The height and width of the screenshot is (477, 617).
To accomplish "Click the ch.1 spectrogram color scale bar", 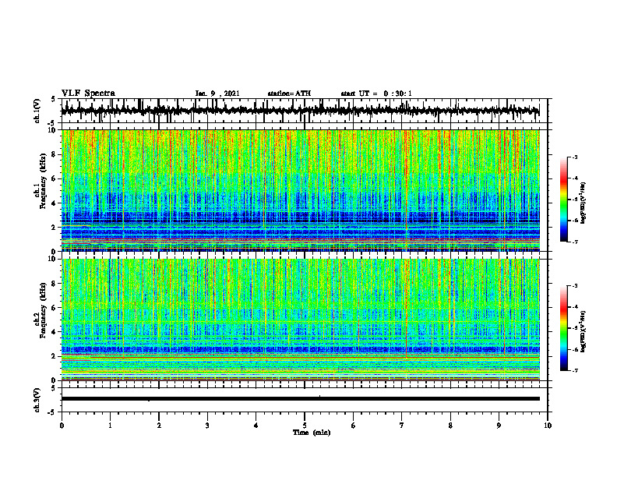I will pyautogui.click(x=563, y=200).
